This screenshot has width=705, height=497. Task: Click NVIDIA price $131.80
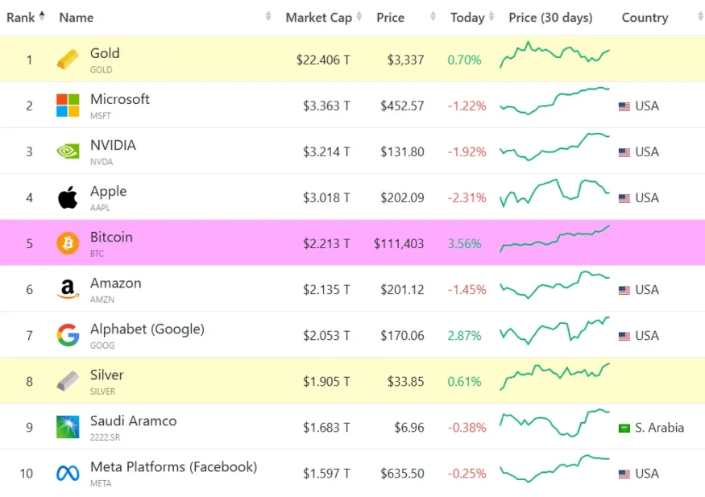pos(402,152)
